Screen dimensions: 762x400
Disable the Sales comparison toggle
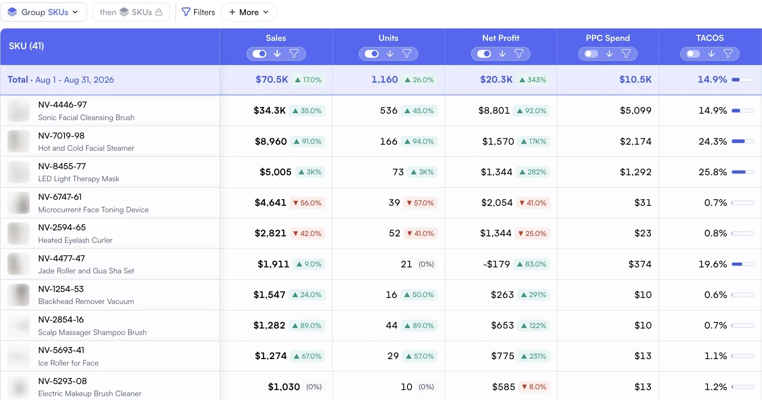pos(259,54)
